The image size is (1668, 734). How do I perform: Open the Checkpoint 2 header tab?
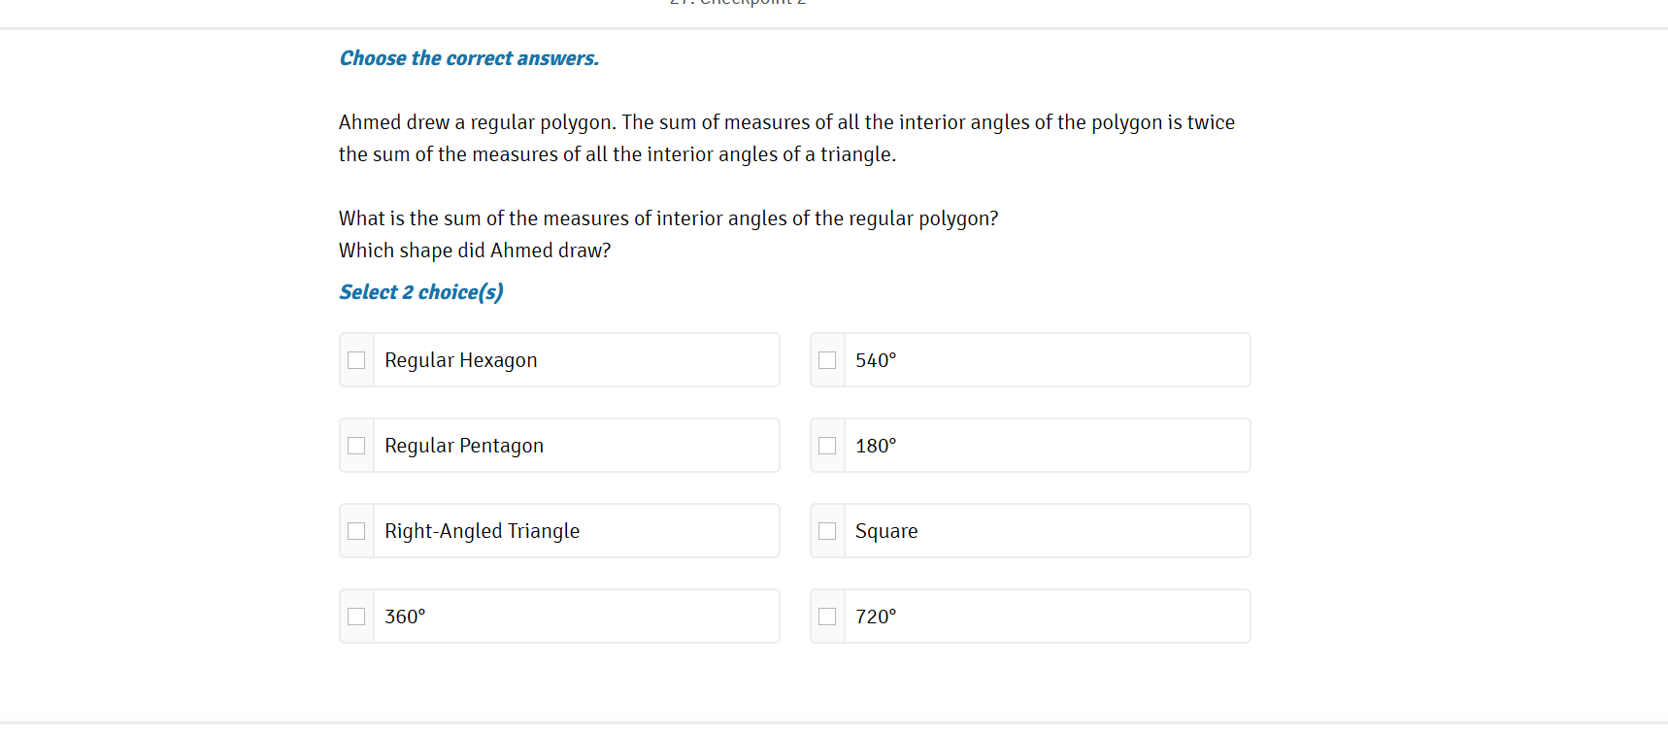point(739,5)
